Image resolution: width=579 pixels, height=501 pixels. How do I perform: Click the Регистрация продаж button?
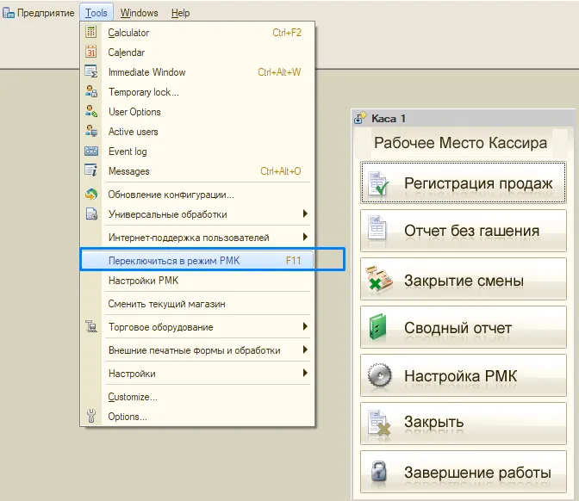click(464, 182)
